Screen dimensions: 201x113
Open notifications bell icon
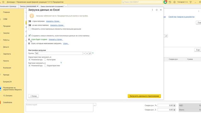165,2
